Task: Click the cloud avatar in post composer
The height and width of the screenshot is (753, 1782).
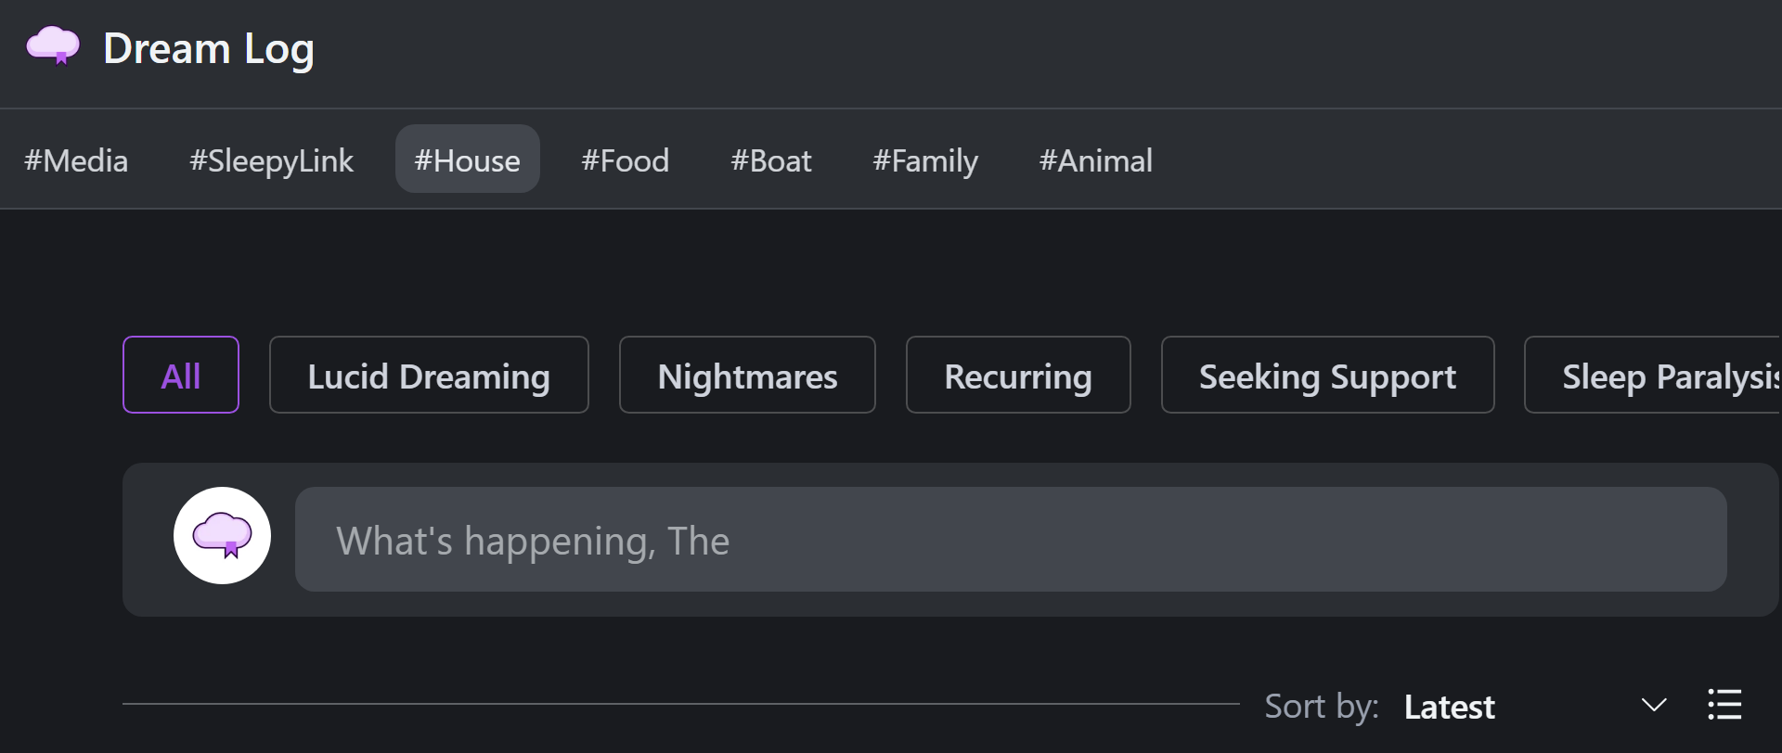Action: (x=222, y=536)
